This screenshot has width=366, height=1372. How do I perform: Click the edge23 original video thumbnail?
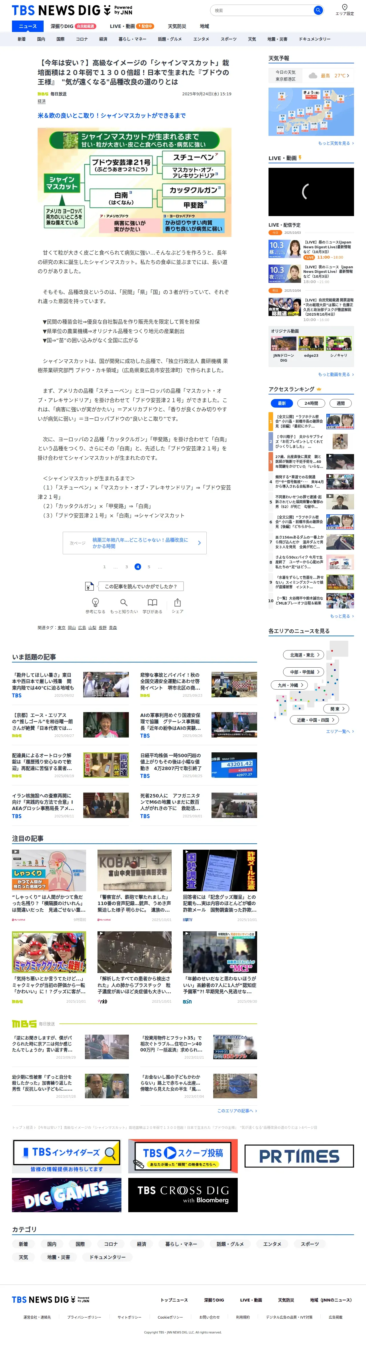coord(311,344)
